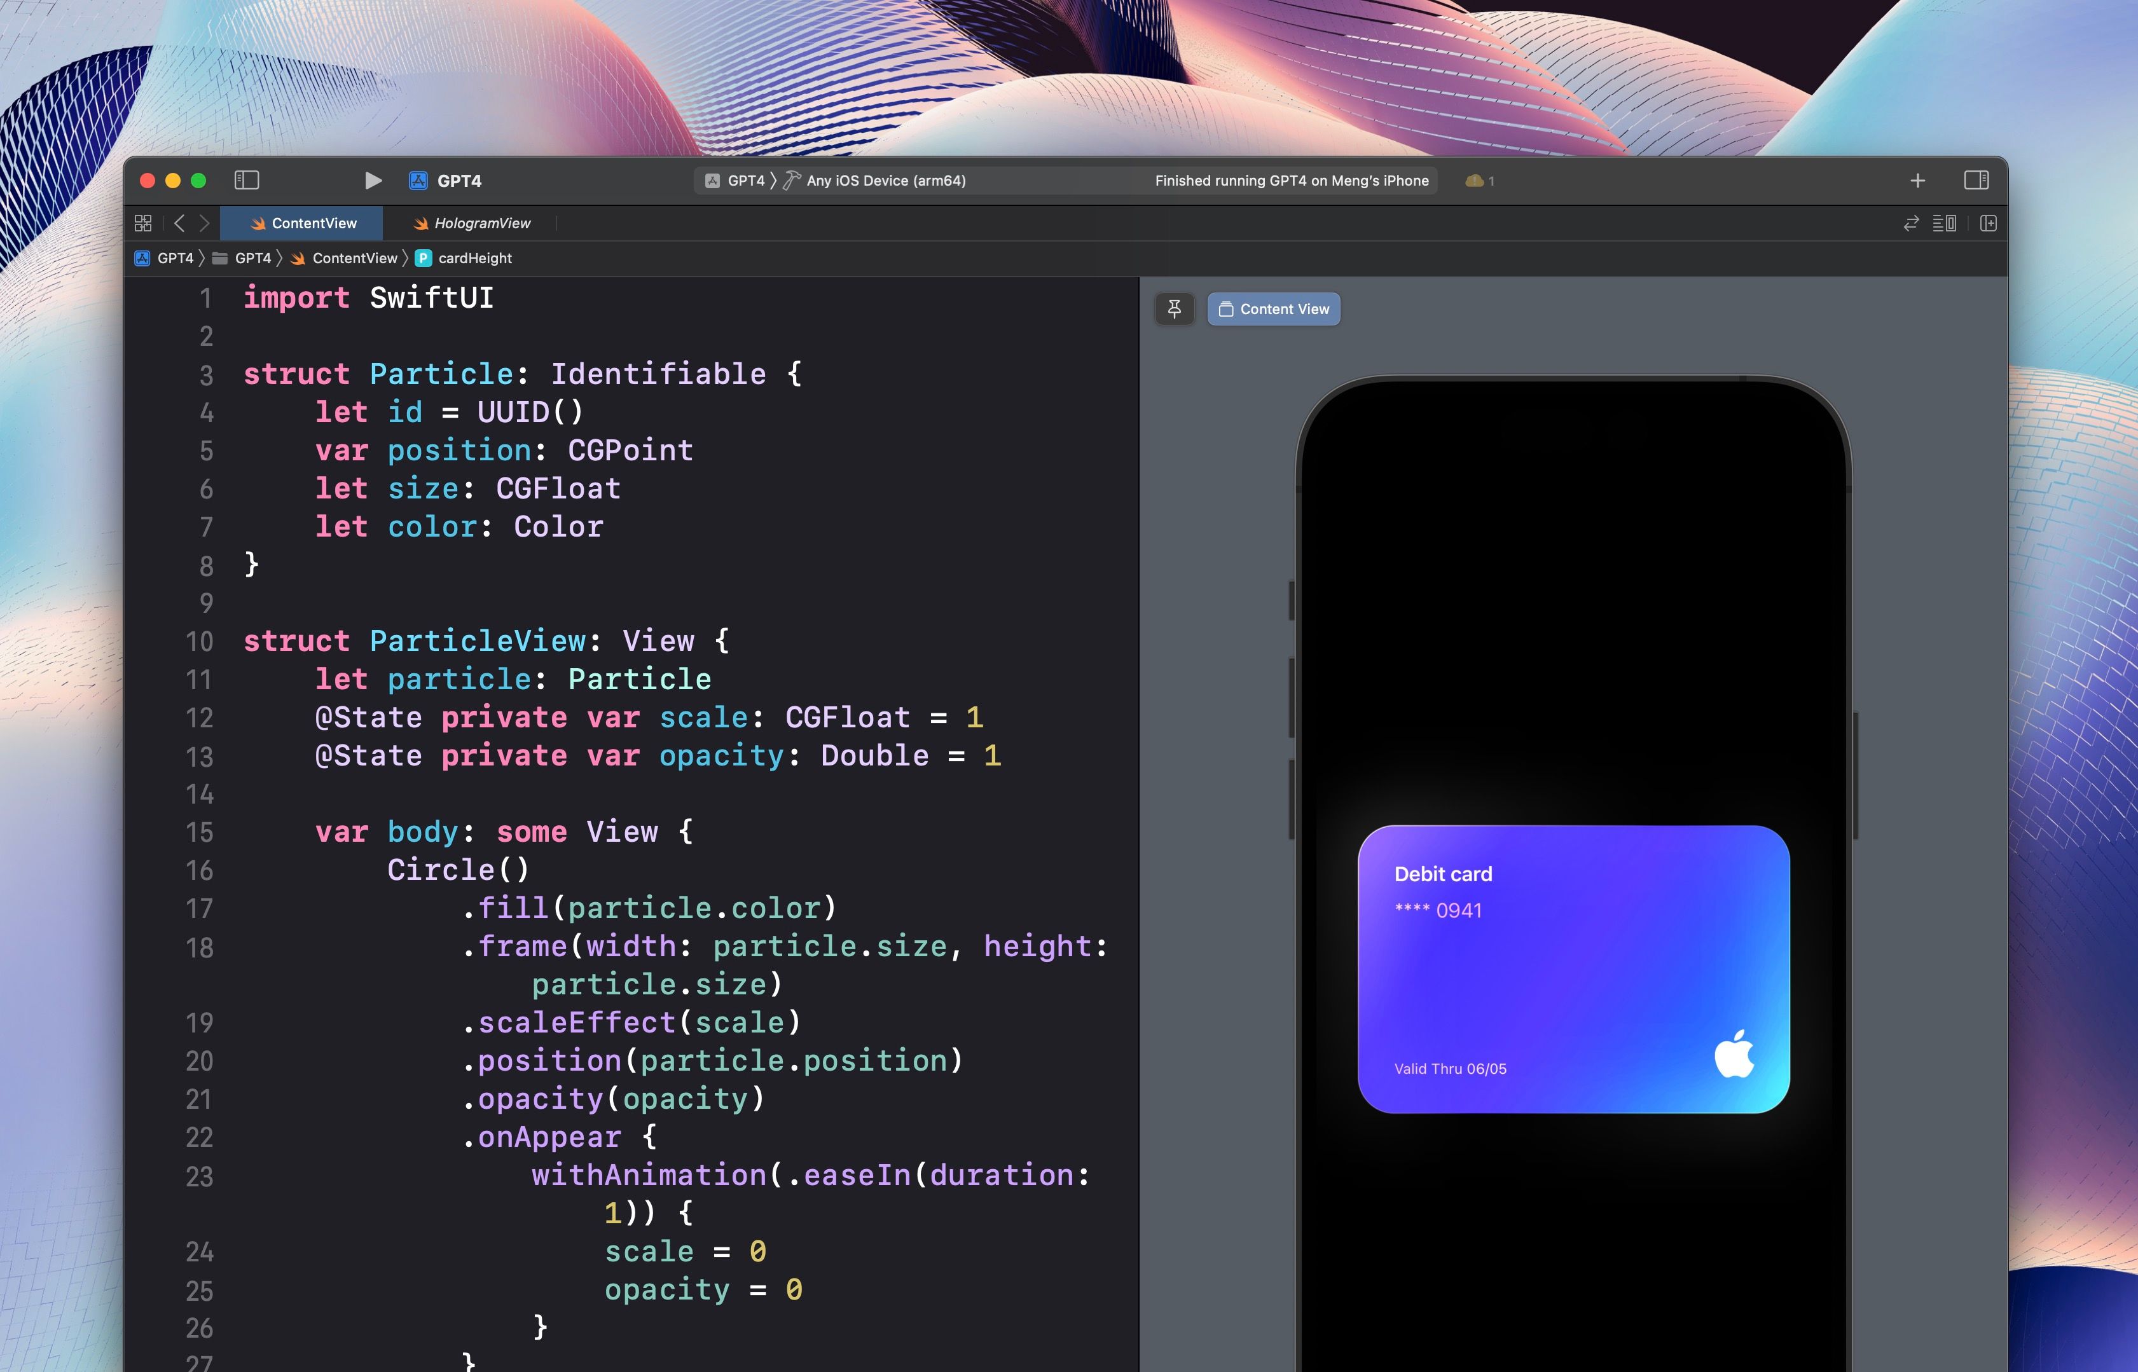This screenshot has width=2138, height=1372.
Task: Expand cardHeight in the jump bar
Action: pyautogui.click(x=474, y=258)
